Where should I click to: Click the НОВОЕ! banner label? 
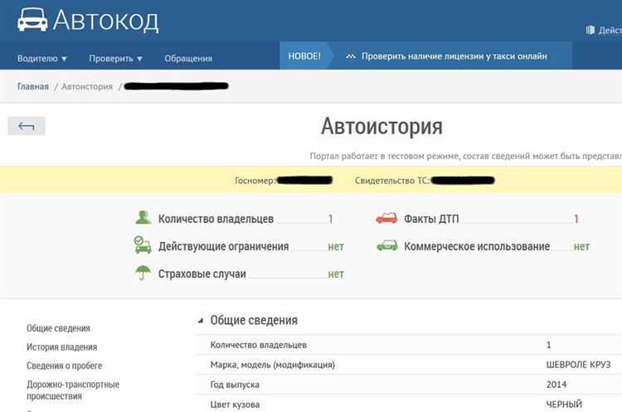tap(304, 56)
